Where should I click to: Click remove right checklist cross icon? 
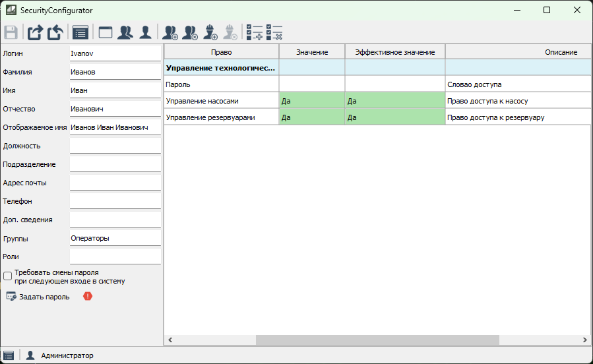pos(274,32)
